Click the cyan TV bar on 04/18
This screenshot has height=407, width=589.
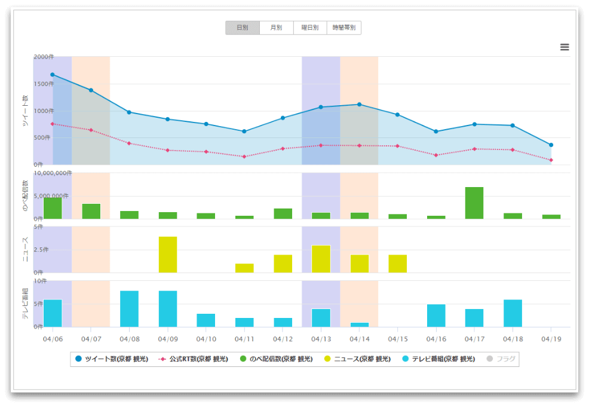tap(513, 313)
